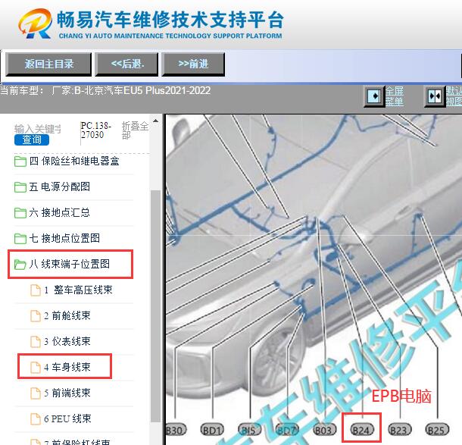
Task: Open document 4 车身线束
Action: click(67, 367)
